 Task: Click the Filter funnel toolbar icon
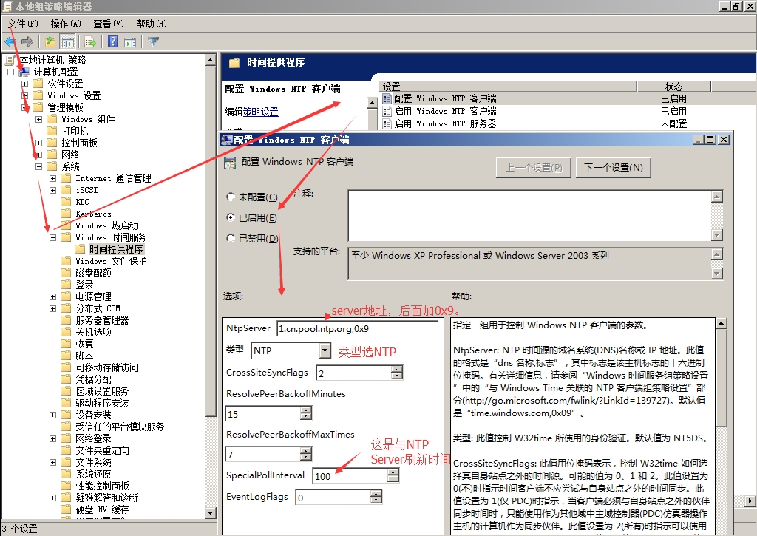click(153, 42)
